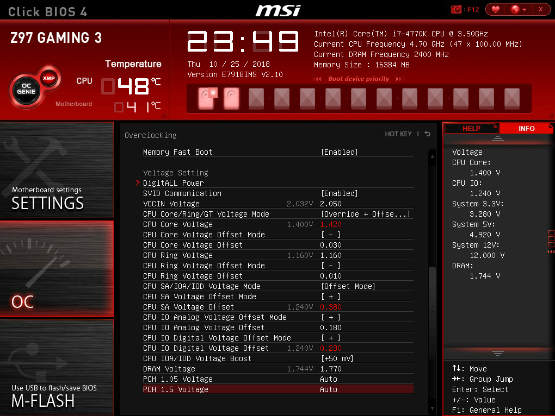This screenshot has height=416, width=555.
Task: Click the HOT KEY button
Action: click(x=398, y=134)
